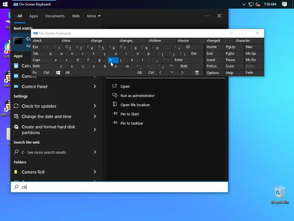The height and width of the screenshot is (221, 294).
Task: Select Run as administrator option
Action: 138,96
